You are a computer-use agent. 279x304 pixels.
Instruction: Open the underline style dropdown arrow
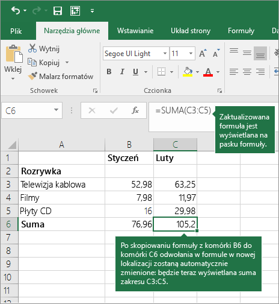[x=146, y=72]
